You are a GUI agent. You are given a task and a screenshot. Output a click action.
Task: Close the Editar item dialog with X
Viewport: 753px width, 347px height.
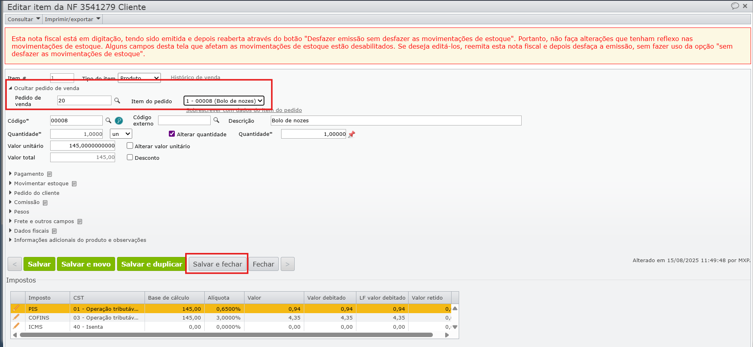[x=745, y=6]
